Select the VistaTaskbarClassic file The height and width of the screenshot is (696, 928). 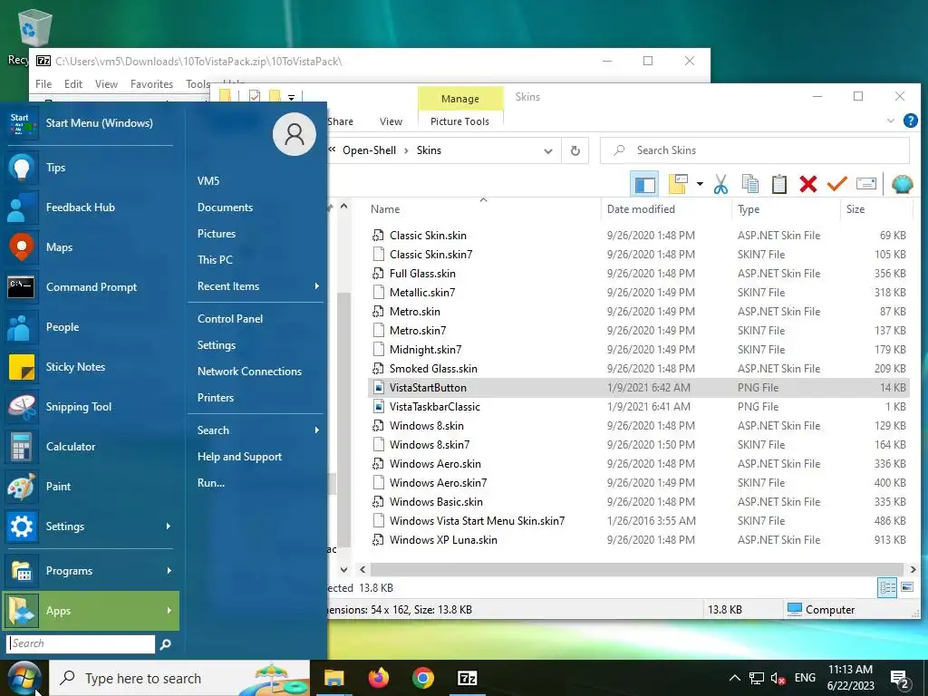pyautogui.click(x=638, y=407)
